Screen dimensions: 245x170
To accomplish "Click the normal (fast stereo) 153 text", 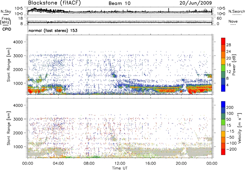I will (53, 30).
